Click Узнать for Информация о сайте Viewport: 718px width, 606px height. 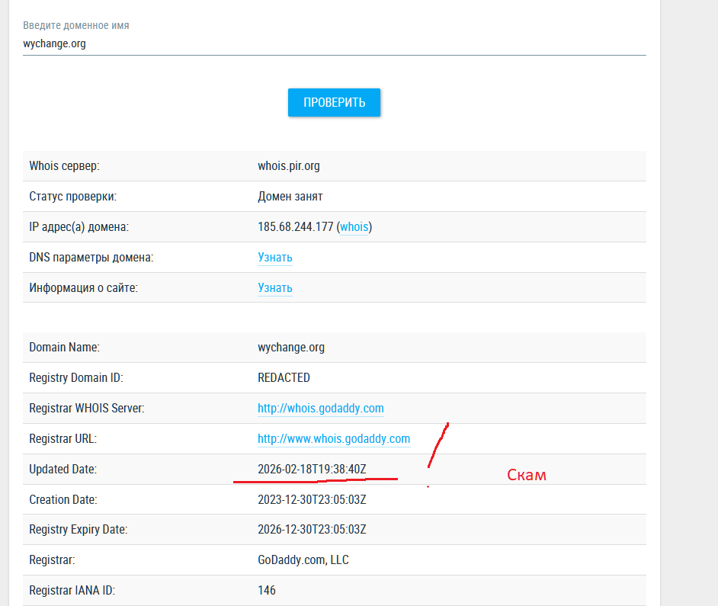point(274,288)
